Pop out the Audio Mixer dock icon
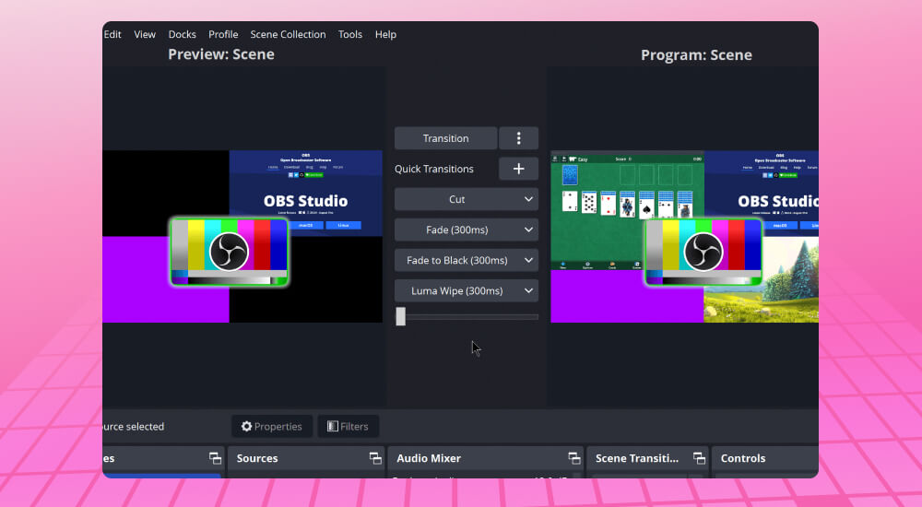This screenshot has width=922, height=507. click(x=573, y=458)
